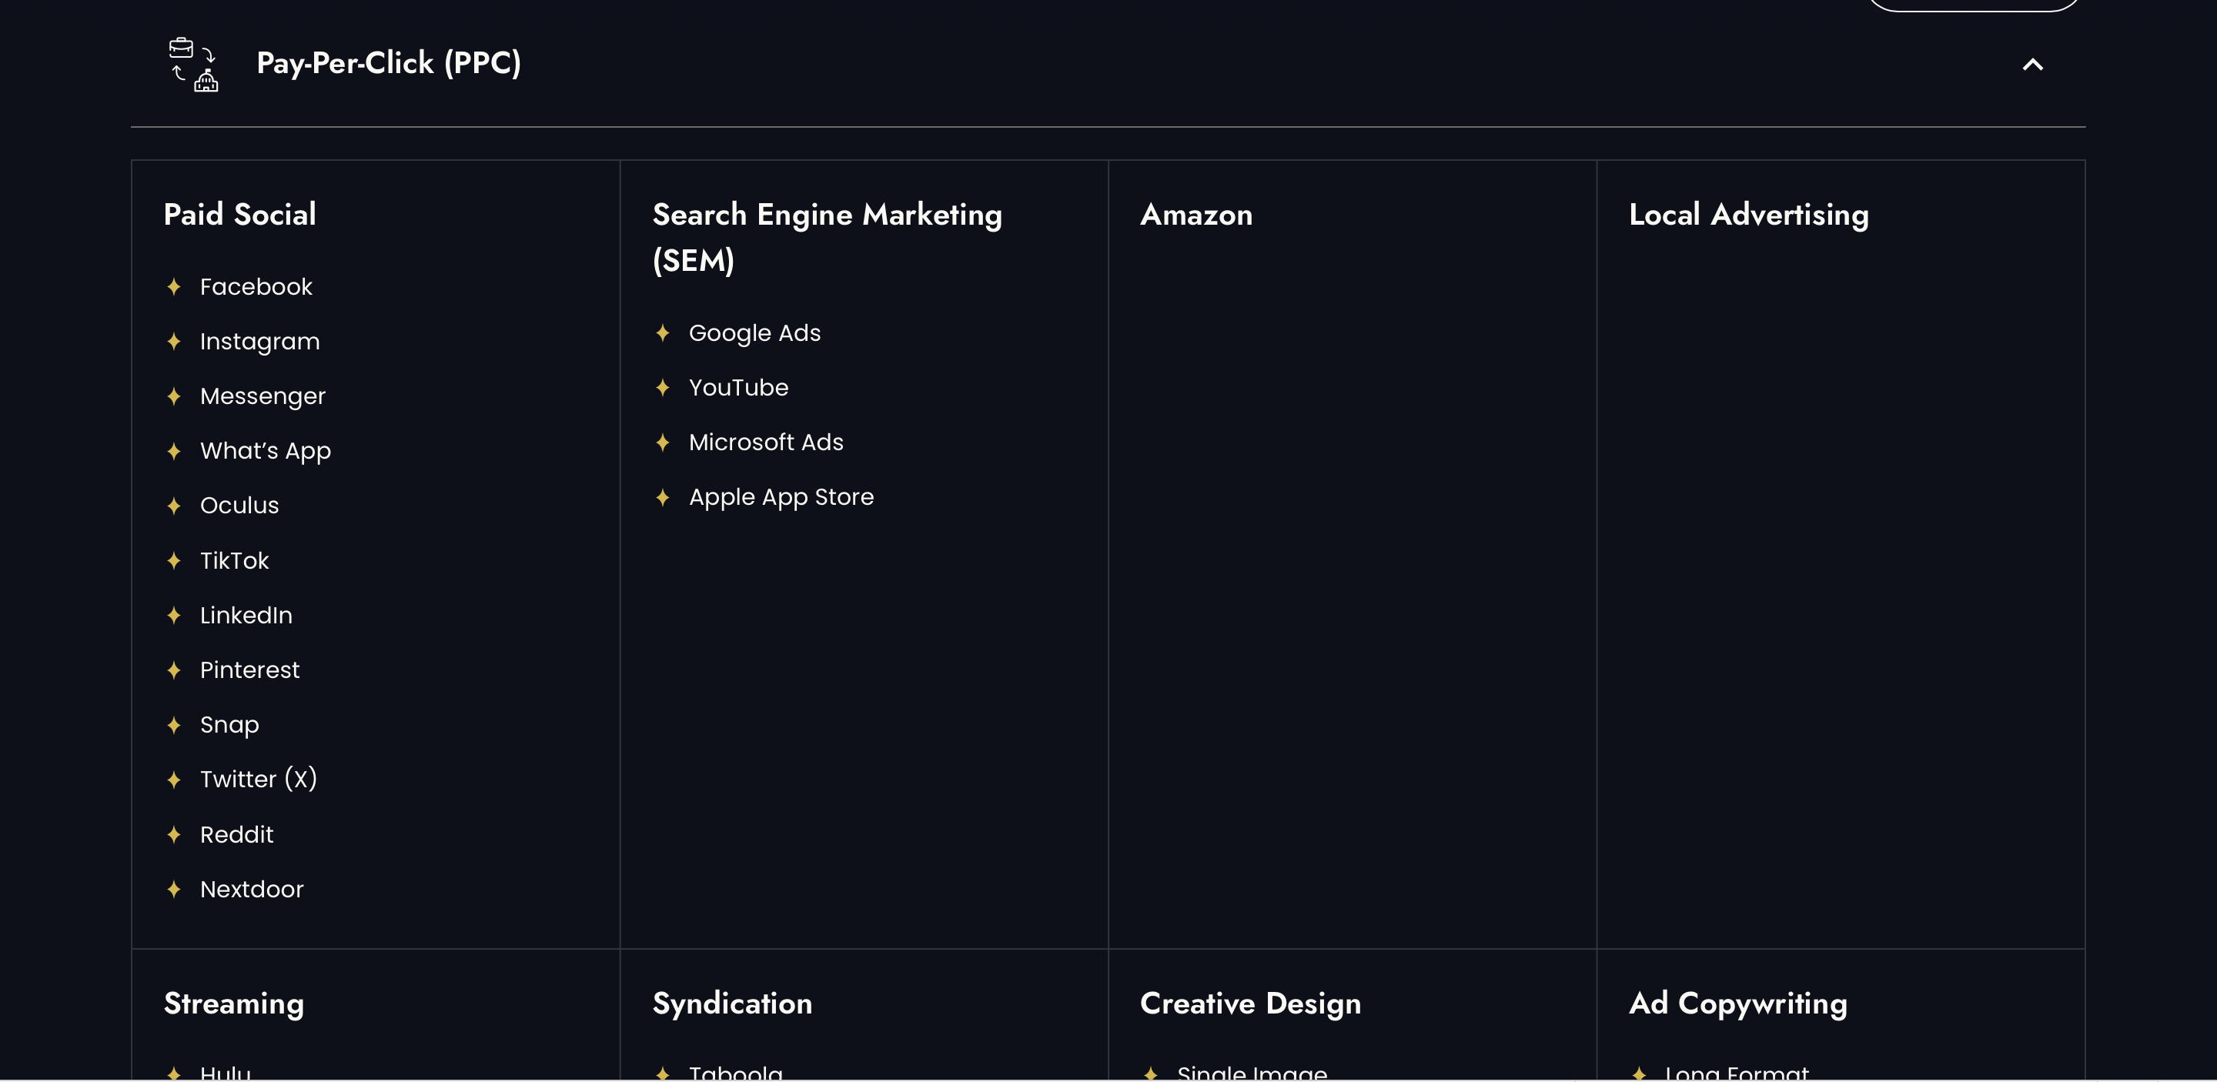This screenshot has height=1082, width=2217.
Task: Click the star bullet beside Nextdoor
Action: pos(174,890)
